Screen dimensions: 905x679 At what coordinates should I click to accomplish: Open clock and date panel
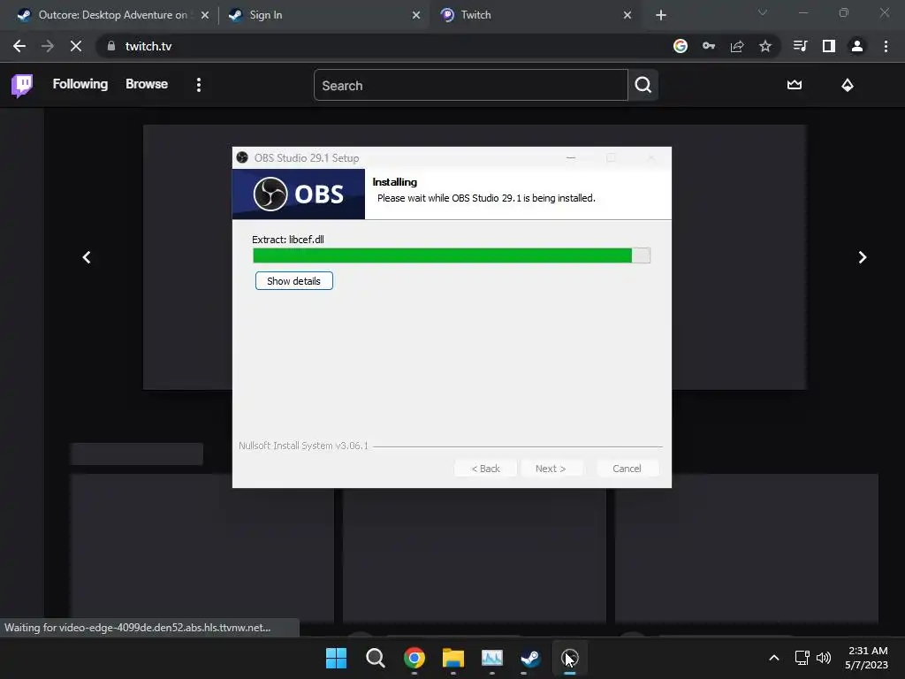866,658
